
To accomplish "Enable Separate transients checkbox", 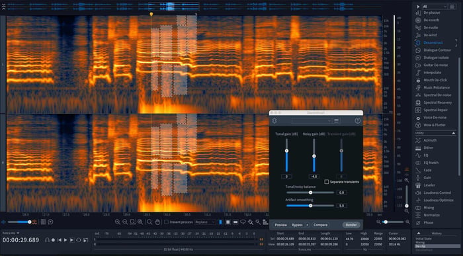I will pyautogui.click(x=326, y=182).
